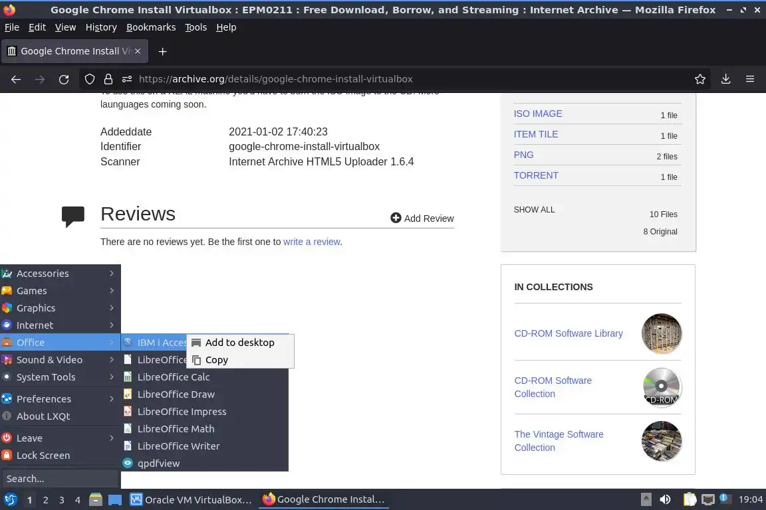This screenshot has width=766, height=510.
Task: Open About LXQt entry
Action: tap(60, 416)
